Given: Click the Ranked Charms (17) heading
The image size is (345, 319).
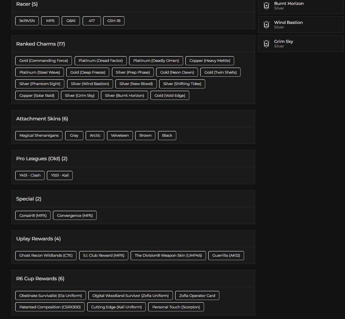Looking at the screenshot, I should coord(40,44).
